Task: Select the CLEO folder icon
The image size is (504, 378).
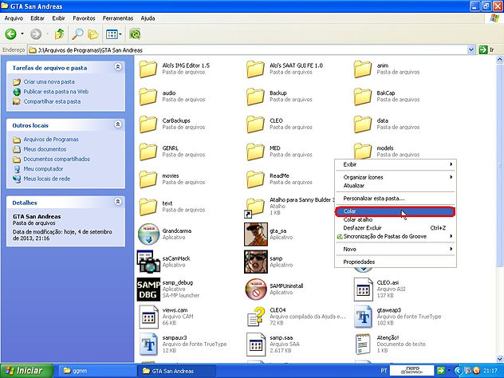Action: (255, 124)
